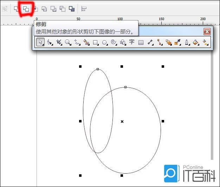Close the floating toolbox panel
This screenshot has width=220, height=187.
207,31
